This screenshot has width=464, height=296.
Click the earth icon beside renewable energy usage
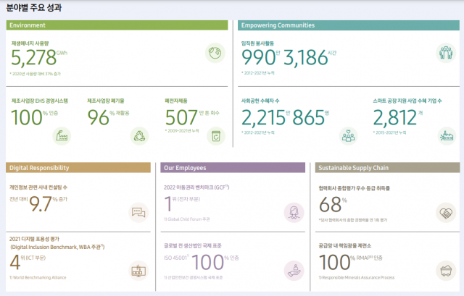click(215, 53)
